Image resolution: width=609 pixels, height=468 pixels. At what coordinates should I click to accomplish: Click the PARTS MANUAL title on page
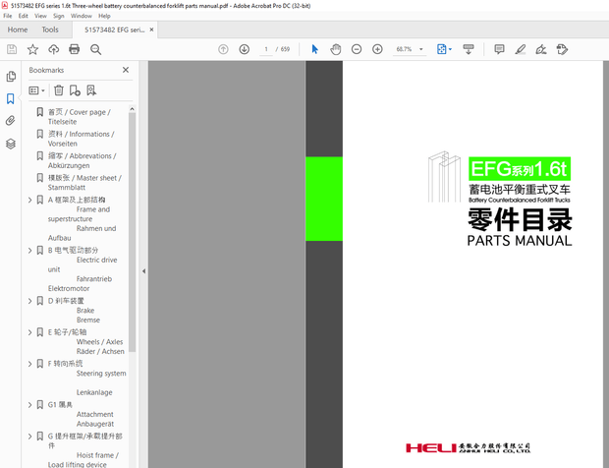click(520, 241)
